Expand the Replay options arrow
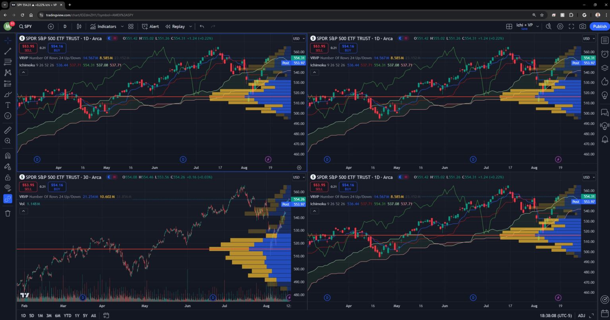This screenshot has width=610, height=320. tap(190, 26)
